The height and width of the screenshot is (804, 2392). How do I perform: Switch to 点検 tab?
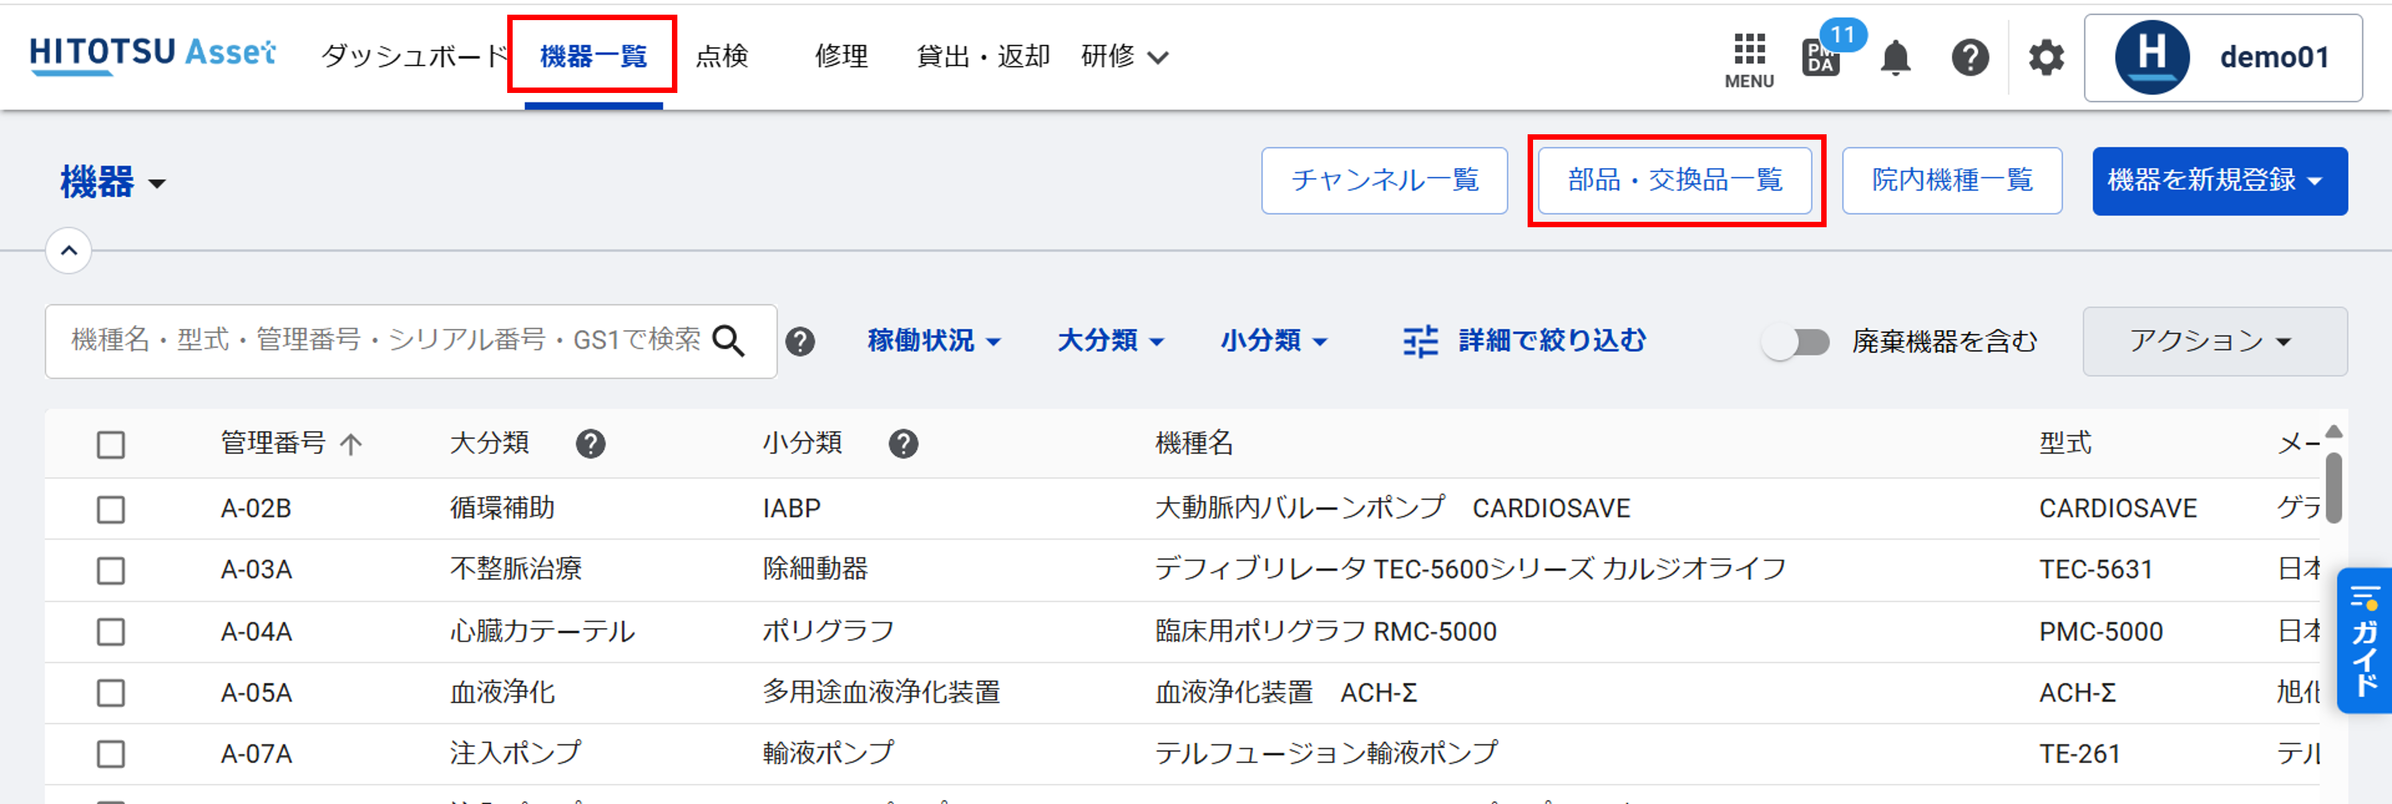click(x=721, y=57)
